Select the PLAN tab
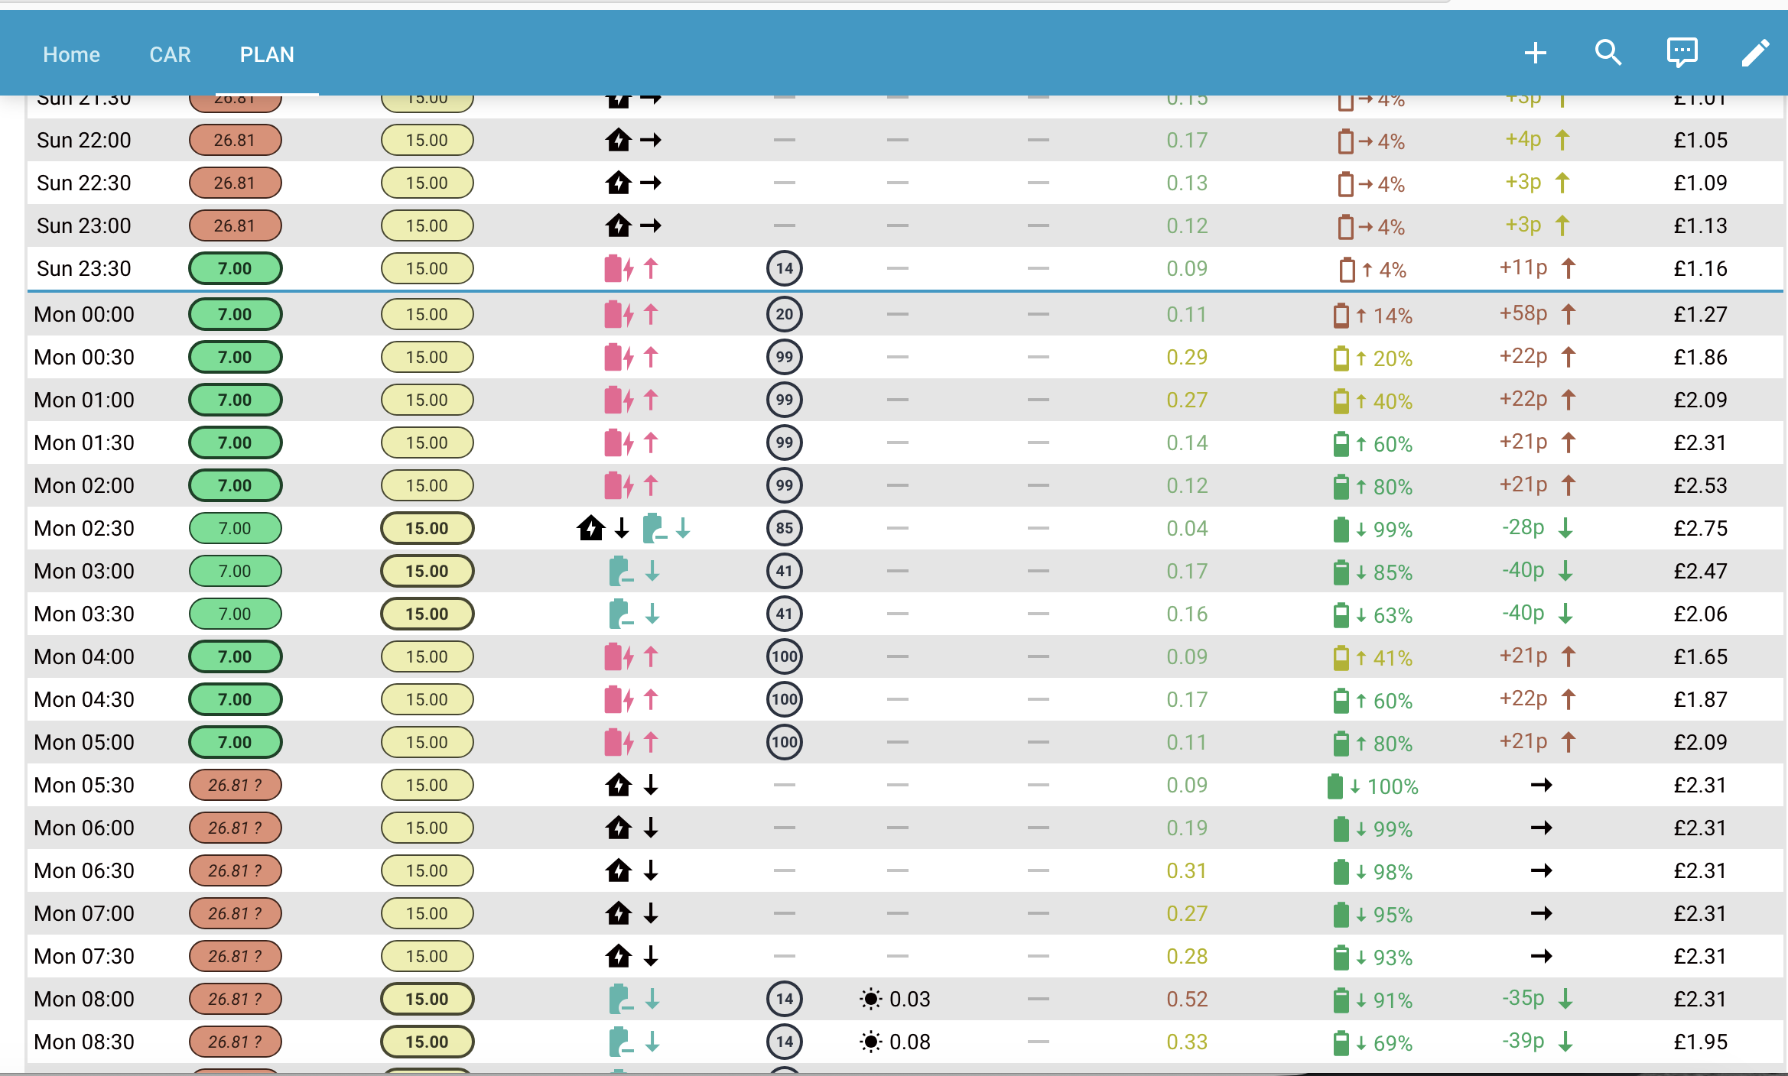Screen dimensions: 1788x1076 pyautogui.click(x=267, y=54)
